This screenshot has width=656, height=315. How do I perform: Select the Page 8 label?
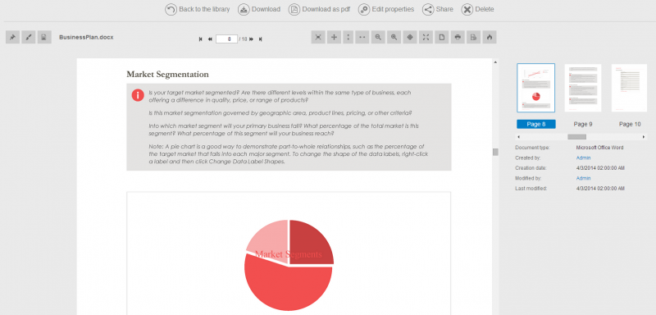coord(536,124)
